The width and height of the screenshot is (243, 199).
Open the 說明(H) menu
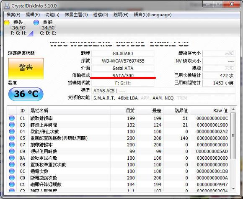point(121,15)
